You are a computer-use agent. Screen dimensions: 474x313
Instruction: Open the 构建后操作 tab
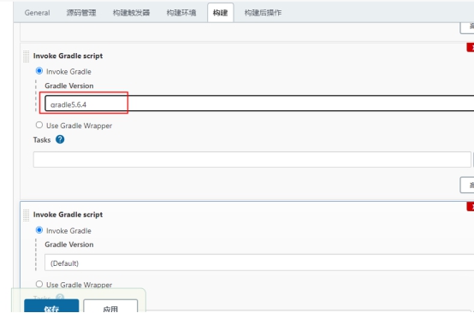click(x=263, y=13)
